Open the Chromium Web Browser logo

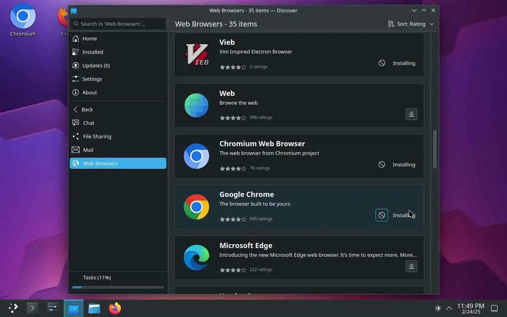coord(196,156)
